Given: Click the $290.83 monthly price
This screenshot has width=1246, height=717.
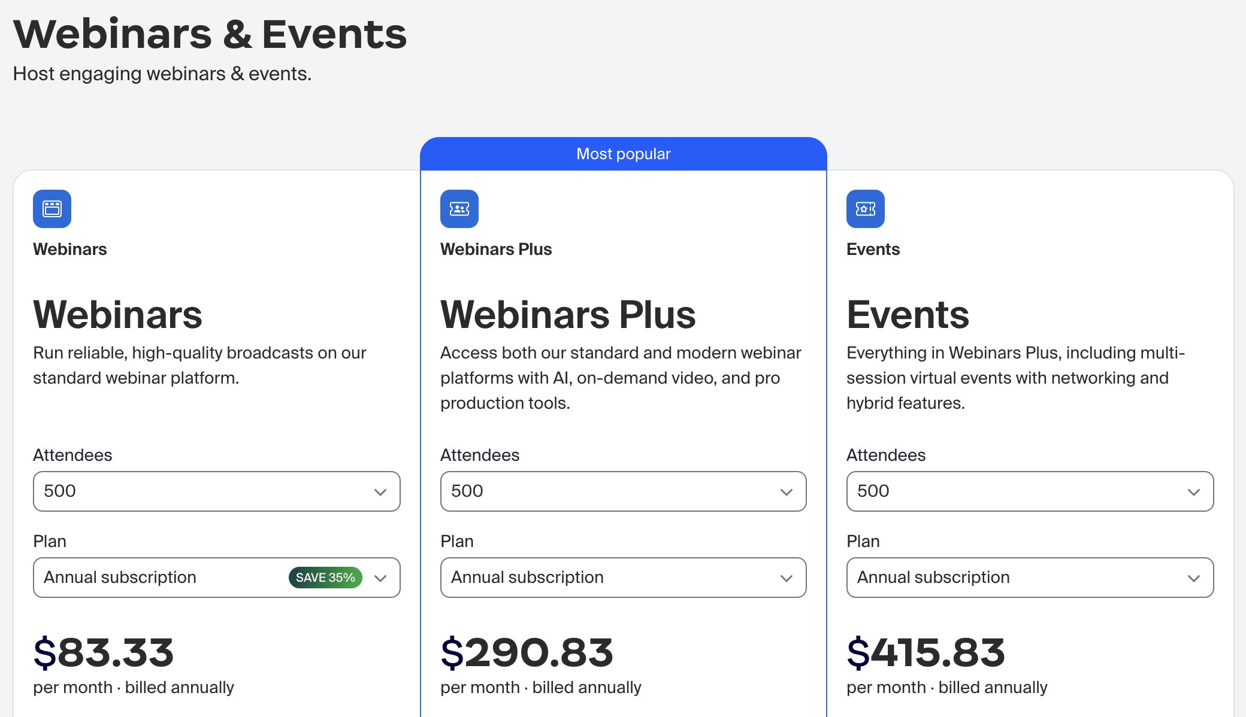Looking at the screenshot, I should tap(527, 652).
